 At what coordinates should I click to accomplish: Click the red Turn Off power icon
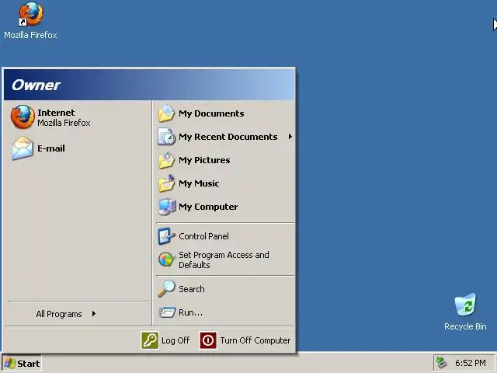(x=208, y=340)
